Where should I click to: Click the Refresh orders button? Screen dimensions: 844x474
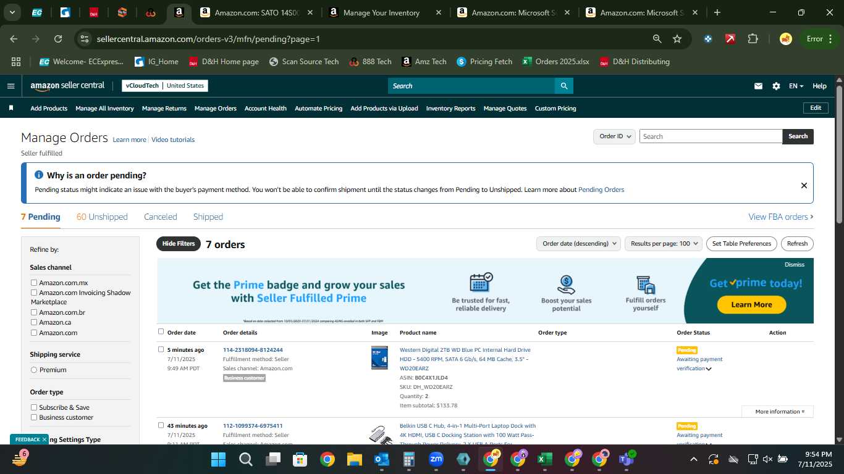(x=797, y=244)
